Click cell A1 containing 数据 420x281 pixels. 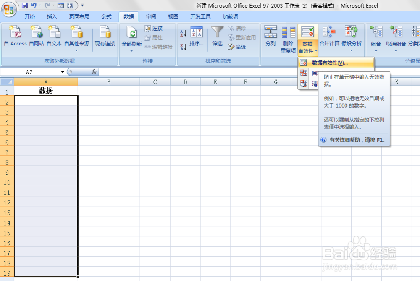(x=46, y=91)
